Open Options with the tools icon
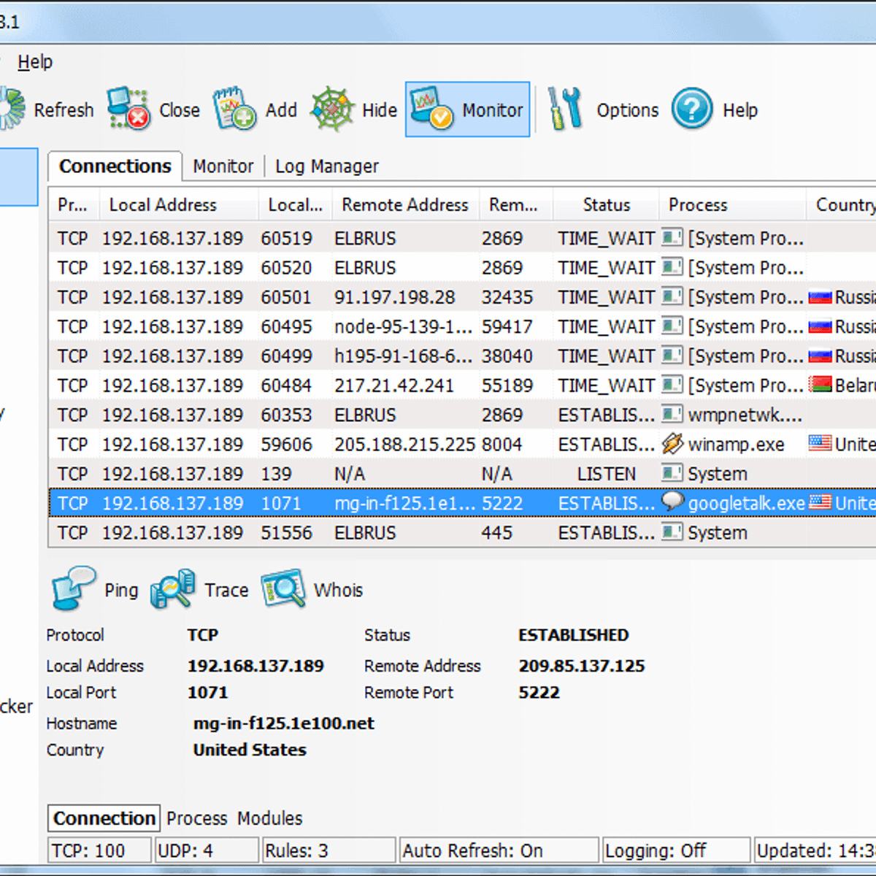This screenshot has height=876, width=876. coord(565,109)
